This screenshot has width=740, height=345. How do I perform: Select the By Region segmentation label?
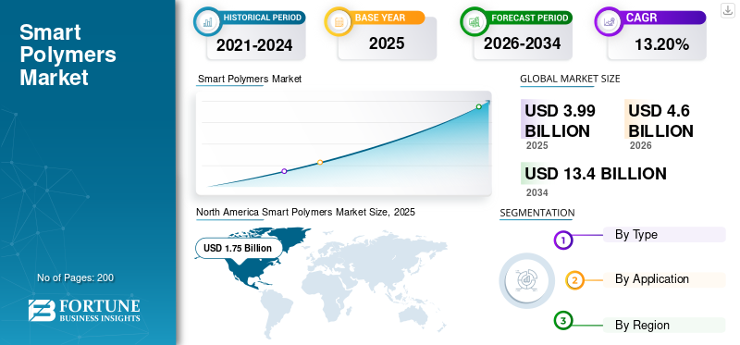(642, 326)
